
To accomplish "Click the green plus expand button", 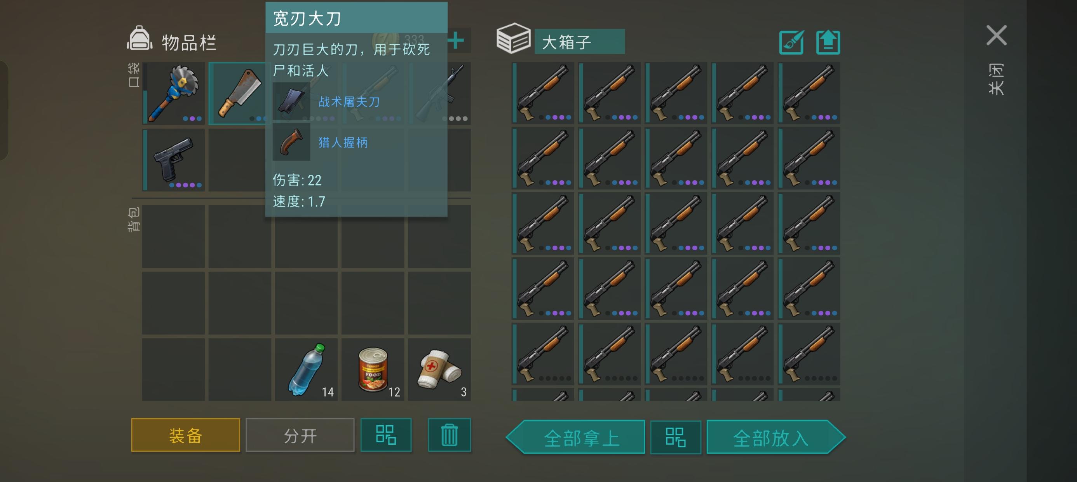I will (456, 40).
